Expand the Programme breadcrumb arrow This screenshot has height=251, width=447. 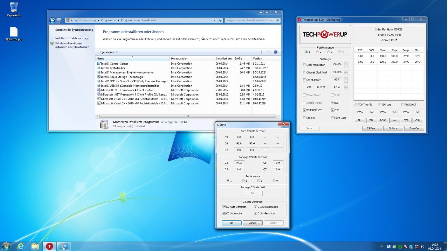pyautogui.click(x=118, y=20)
